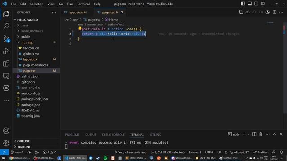Click Home symbol in breadcrumb
This screenshot has width=287, height=161.
click(x=112, y=20)
